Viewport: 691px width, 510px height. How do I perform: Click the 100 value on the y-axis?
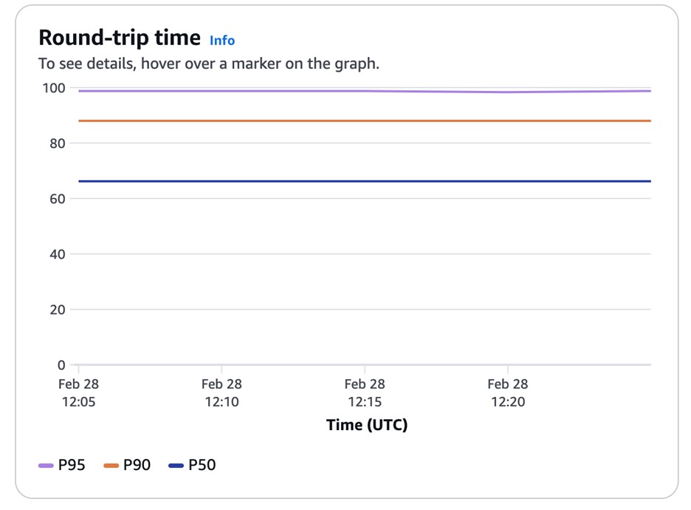[x=54, y=88]
